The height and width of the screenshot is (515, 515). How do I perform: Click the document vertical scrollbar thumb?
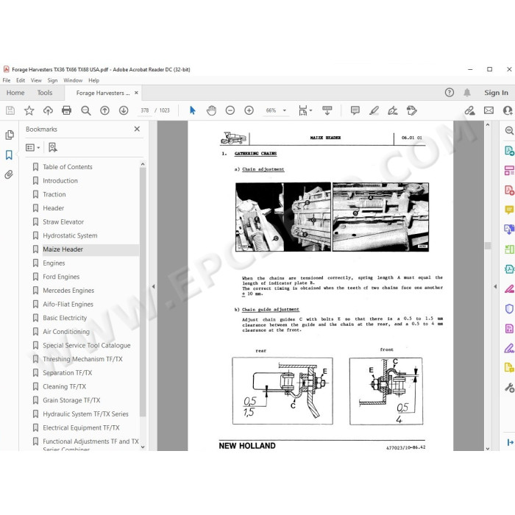[487, 246]
